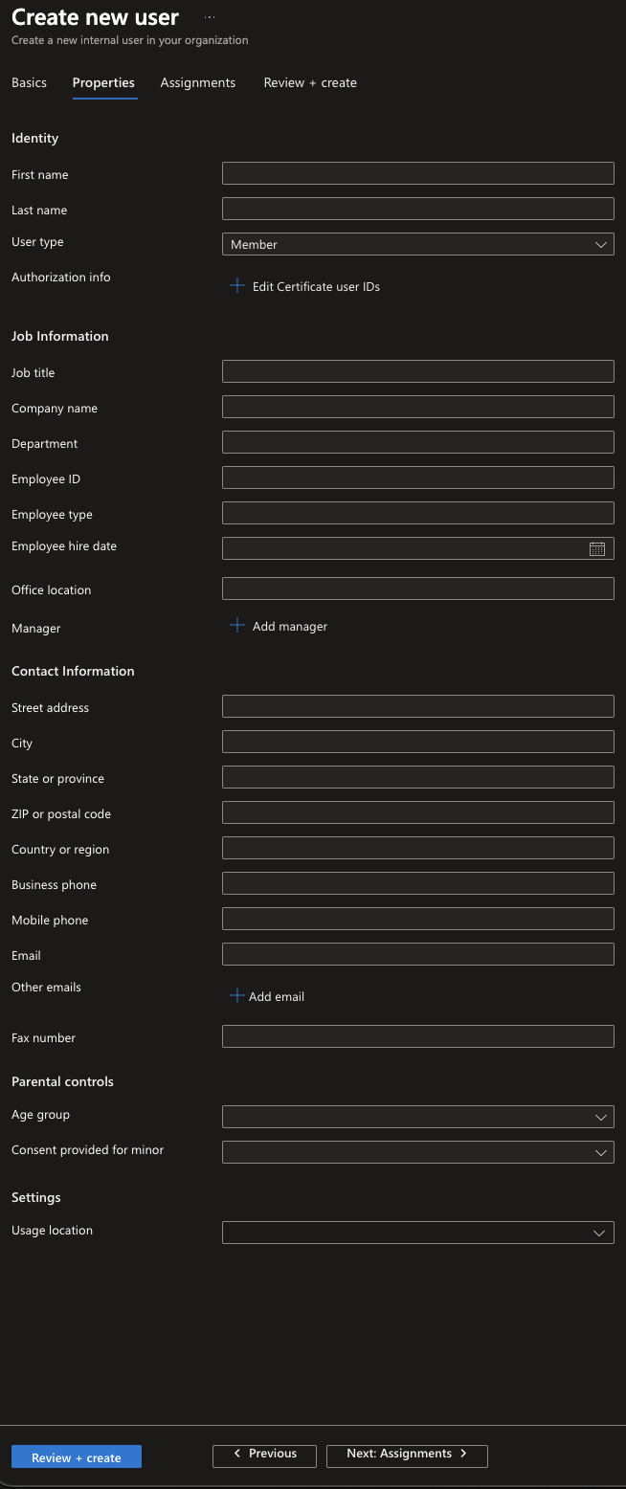
Task: Focus the Fax number input field
Action: (417, 1036)
